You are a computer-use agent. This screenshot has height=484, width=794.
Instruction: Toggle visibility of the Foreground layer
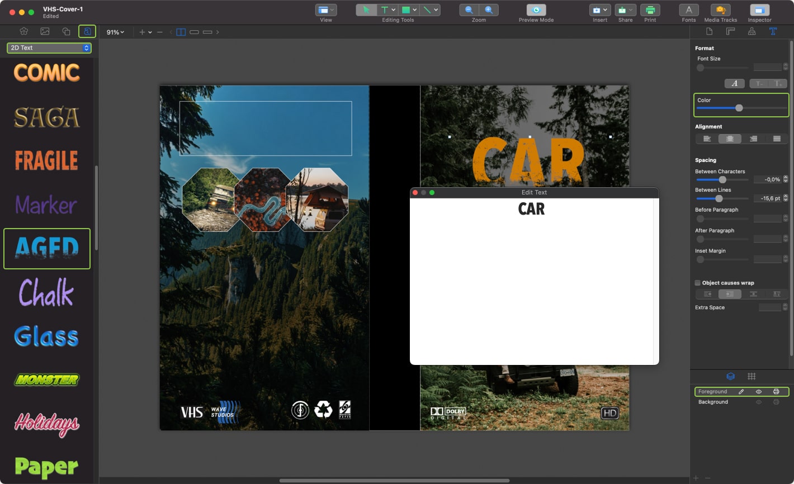(x=759, y=392)
